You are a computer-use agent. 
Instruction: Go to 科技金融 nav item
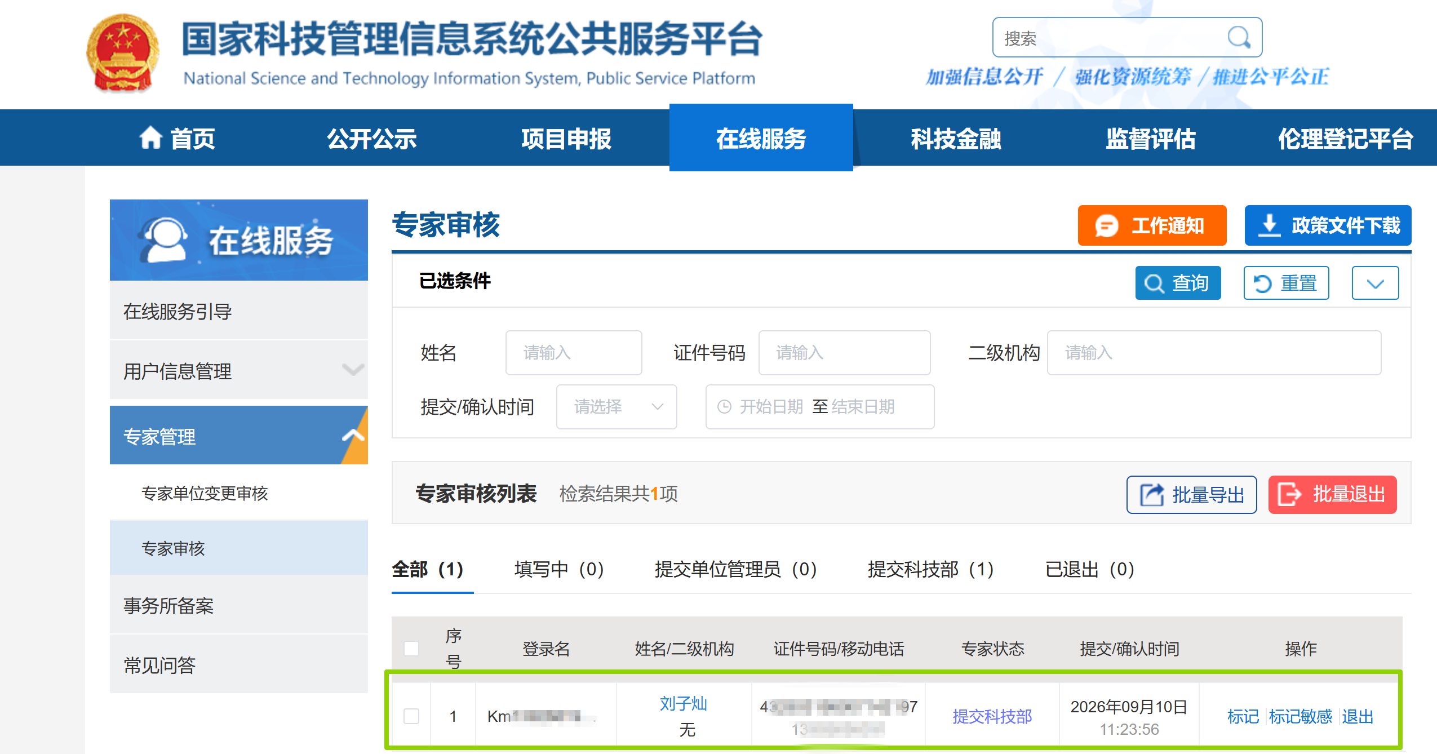956,139
